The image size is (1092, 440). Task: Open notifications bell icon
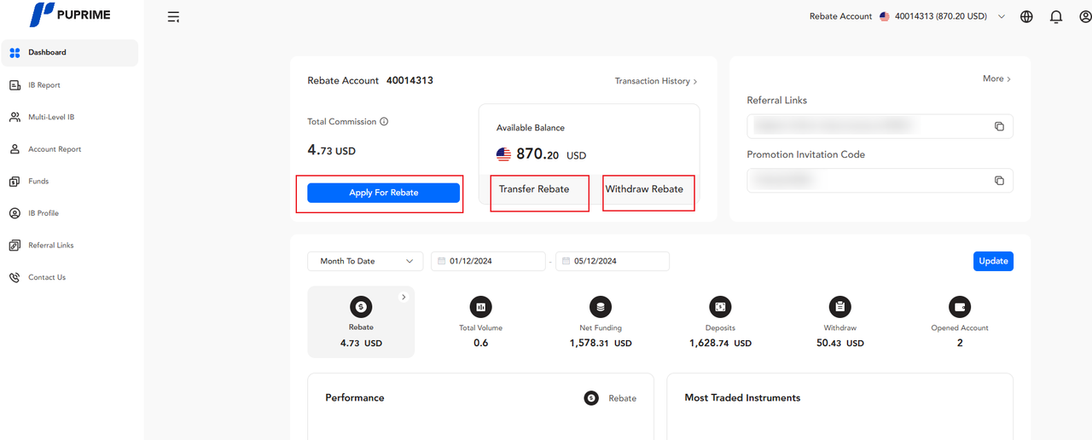pyautogui.click(x=1056, y=16)
